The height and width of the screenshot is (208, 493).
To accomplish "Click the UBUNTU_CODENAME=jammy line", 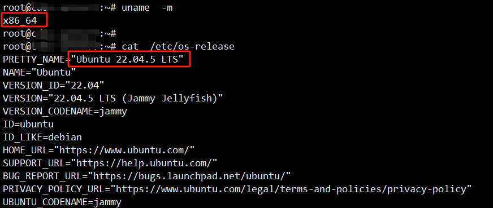I will click(x=62, y=202).
